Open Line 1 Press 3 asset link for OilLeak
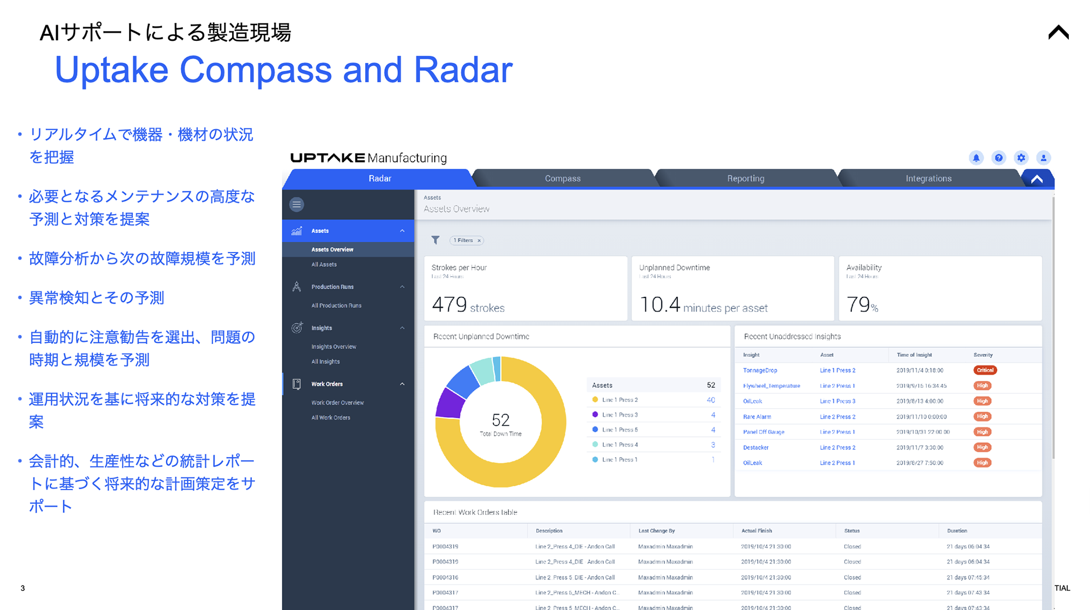 [838, 401]
